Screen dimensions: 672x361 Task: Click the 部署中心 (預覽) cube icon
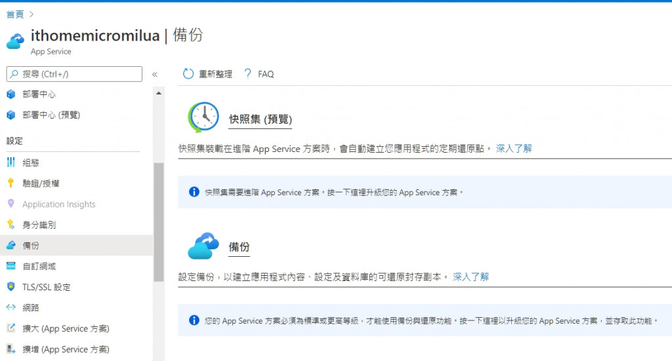tap(11, 115)
